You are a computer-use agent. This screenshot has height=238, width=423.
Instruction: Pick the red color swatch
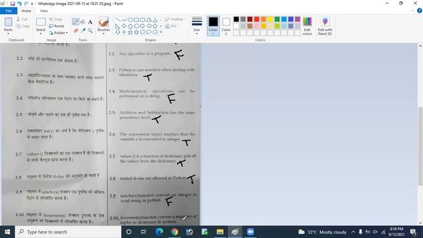pos(256,19)
